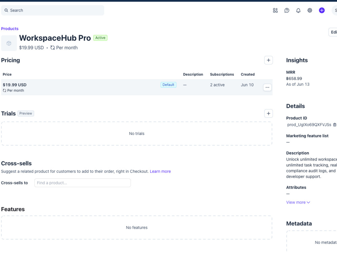This screenshot has width=337, height=253.
Task: Click the Find a product field
Action: [82, 183]
